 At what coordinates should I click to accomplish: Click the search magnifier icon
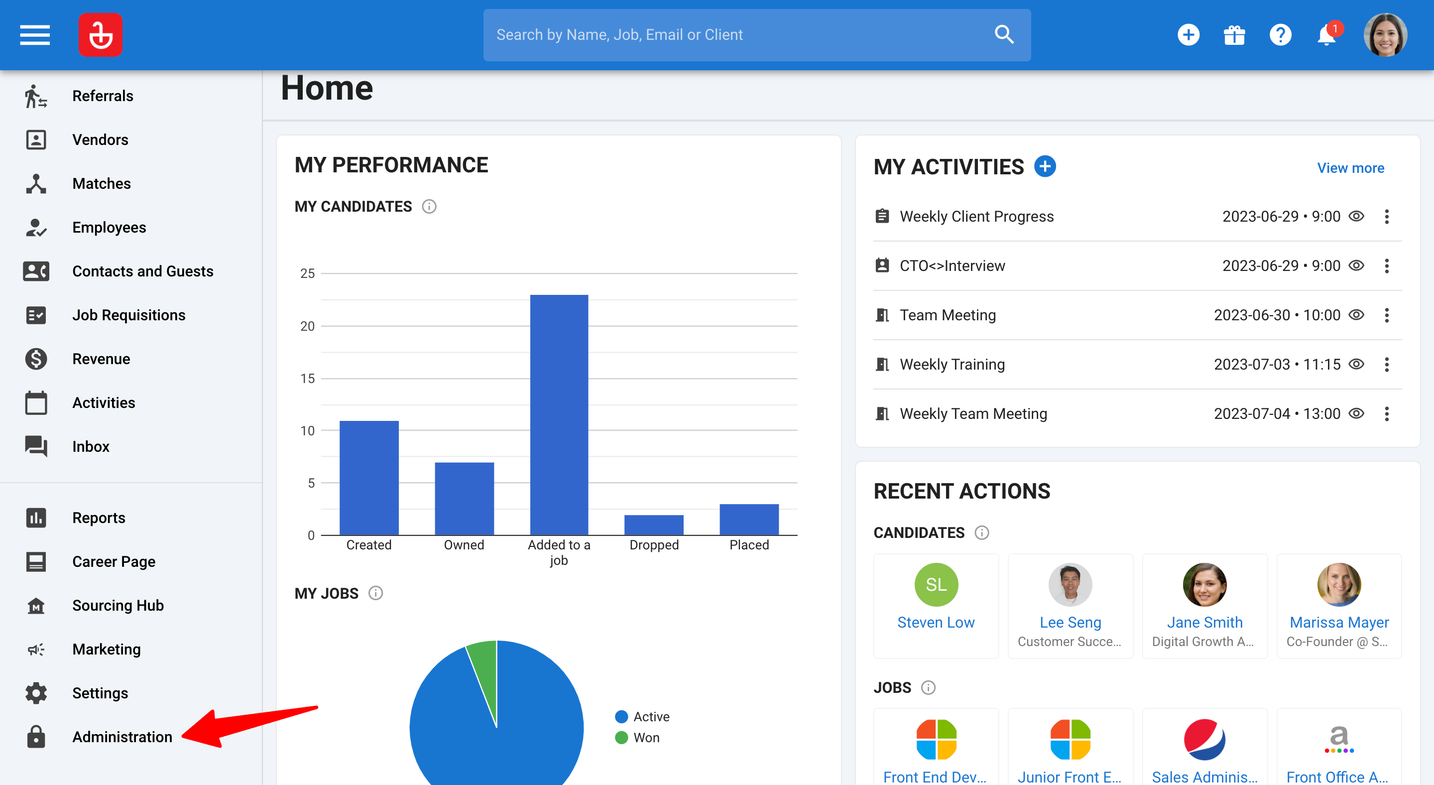[1004, 34]
